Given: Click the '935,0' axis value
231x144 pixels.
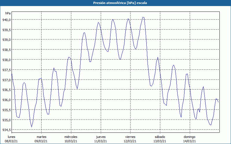Looking at the screenshot, I should [x=6, y=120].
